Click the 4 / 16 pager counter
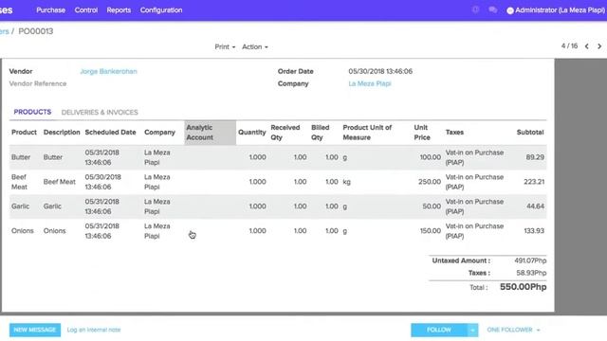 [x=569, y=46]
